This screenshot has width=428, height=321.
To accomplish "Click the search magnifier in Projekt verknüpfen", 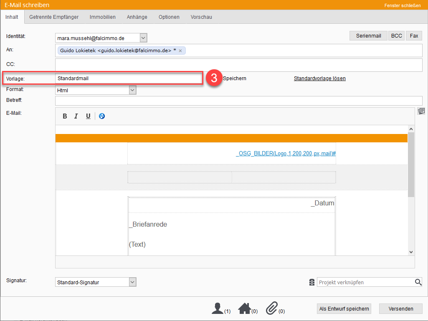I will coord(418,282).
